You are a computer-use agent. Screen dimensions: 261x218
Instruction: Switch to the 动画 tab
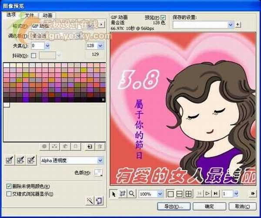pos(47,15)
